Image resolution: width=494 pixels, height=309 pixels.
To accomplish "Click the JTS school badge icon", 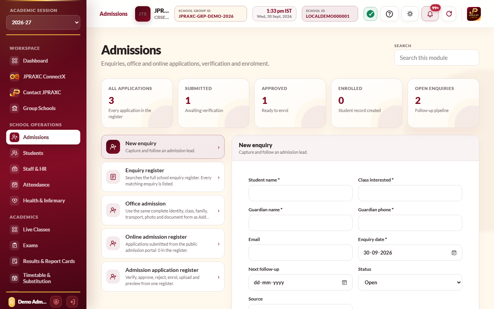I will pyautogui.click(x=143, y=14).
